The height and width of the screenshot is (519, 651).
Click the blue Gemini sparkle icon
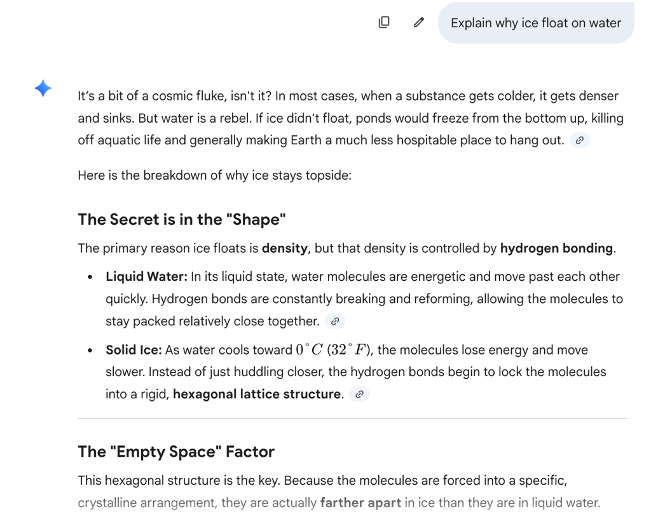[x=43, y=88]
